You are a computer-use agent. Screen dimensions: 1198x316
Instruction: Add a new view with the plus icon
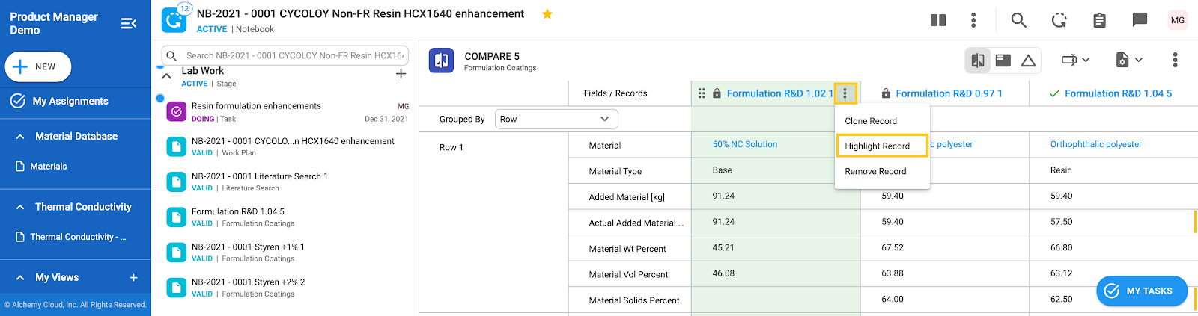(x=133, y=277)
